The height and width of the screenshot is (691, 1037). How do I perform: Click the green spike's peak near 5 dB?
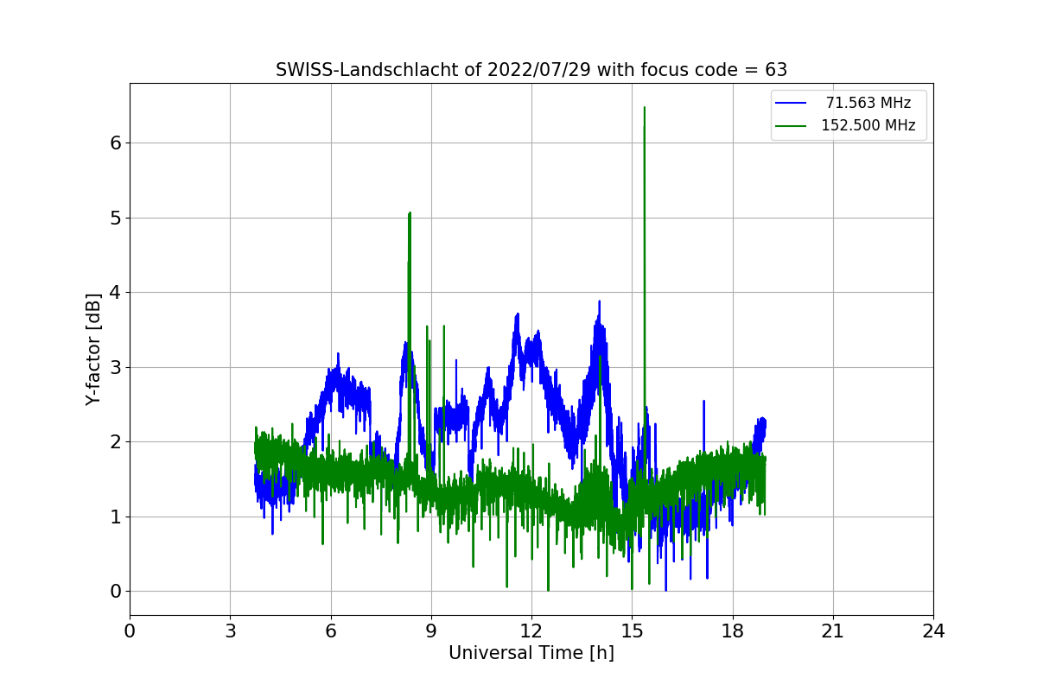click(410, 212)
